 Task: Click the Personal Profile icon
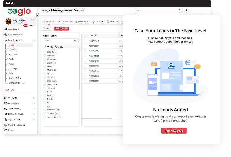[x=6, y=35]
